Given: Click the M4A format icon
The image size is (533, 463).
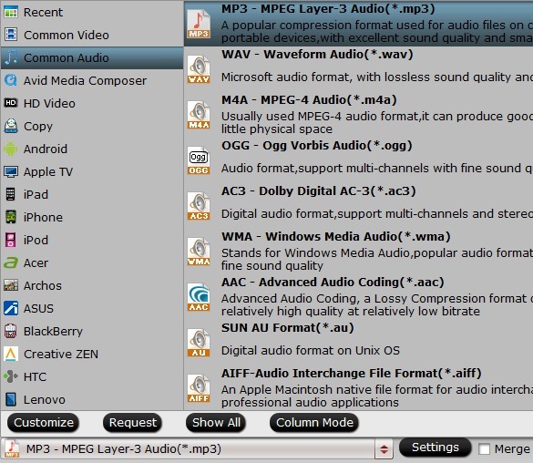Looking at the screenshot, I should click(x=199, y=115).
